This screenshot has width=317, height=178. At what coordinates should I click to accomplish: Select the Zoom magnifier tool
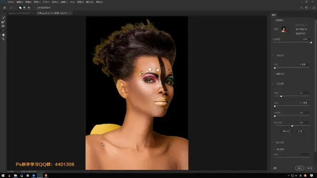[3, 39]
